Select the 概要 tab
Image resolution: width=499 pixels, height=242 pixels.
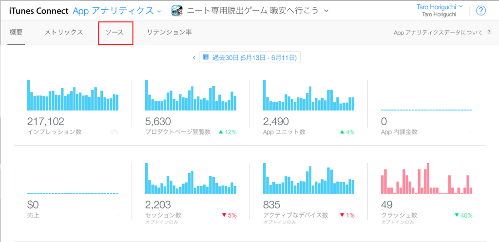point(16,32)
